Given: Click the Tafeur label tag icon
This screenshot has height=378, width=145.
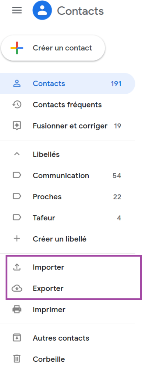Looking at the screenshot, I should coord(17,218).
